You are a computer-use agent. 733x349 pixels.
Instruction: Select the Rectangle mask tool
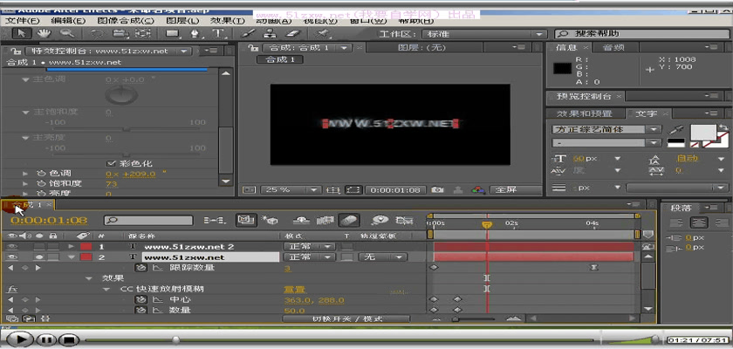(173, 34)
